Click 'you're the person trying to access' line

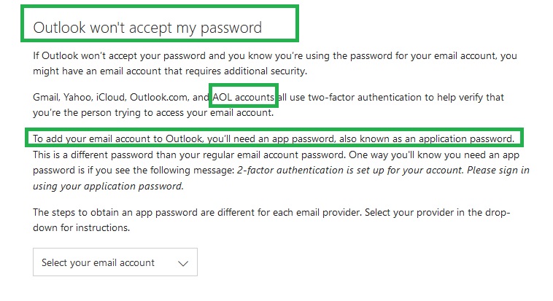click(x=153, y=113)
